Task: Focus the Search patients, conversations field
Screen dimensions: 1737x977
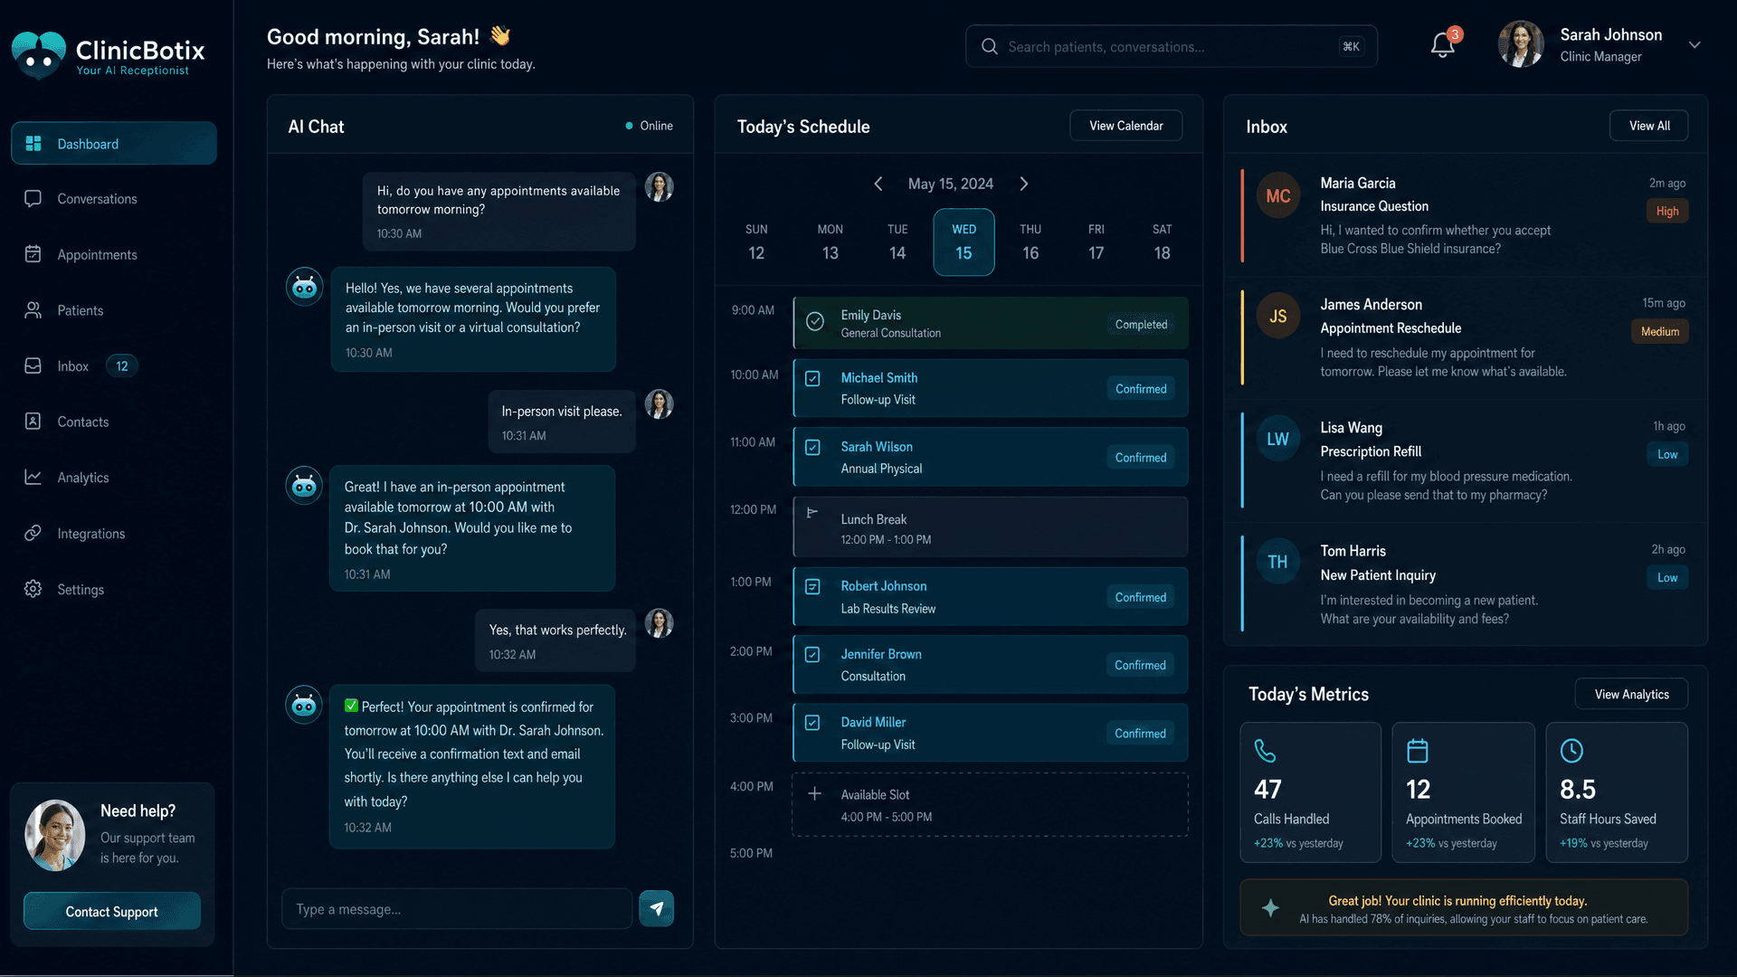Action: [1172, 46]
